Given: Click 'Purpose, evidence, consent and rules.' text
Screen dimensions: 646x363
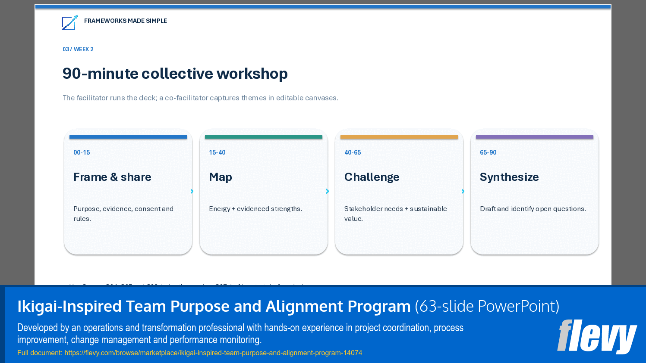Looking at the screenshot, I should click(123, 214).
